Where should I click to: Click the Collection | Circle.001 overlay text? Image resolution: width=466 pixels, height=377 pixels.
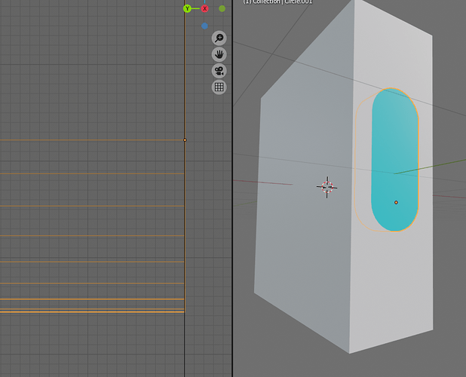point(277,2)
